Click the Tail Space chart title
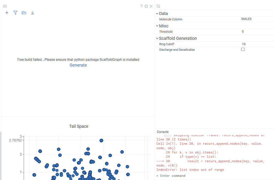The image size is (274, 180). click(79, 126)
